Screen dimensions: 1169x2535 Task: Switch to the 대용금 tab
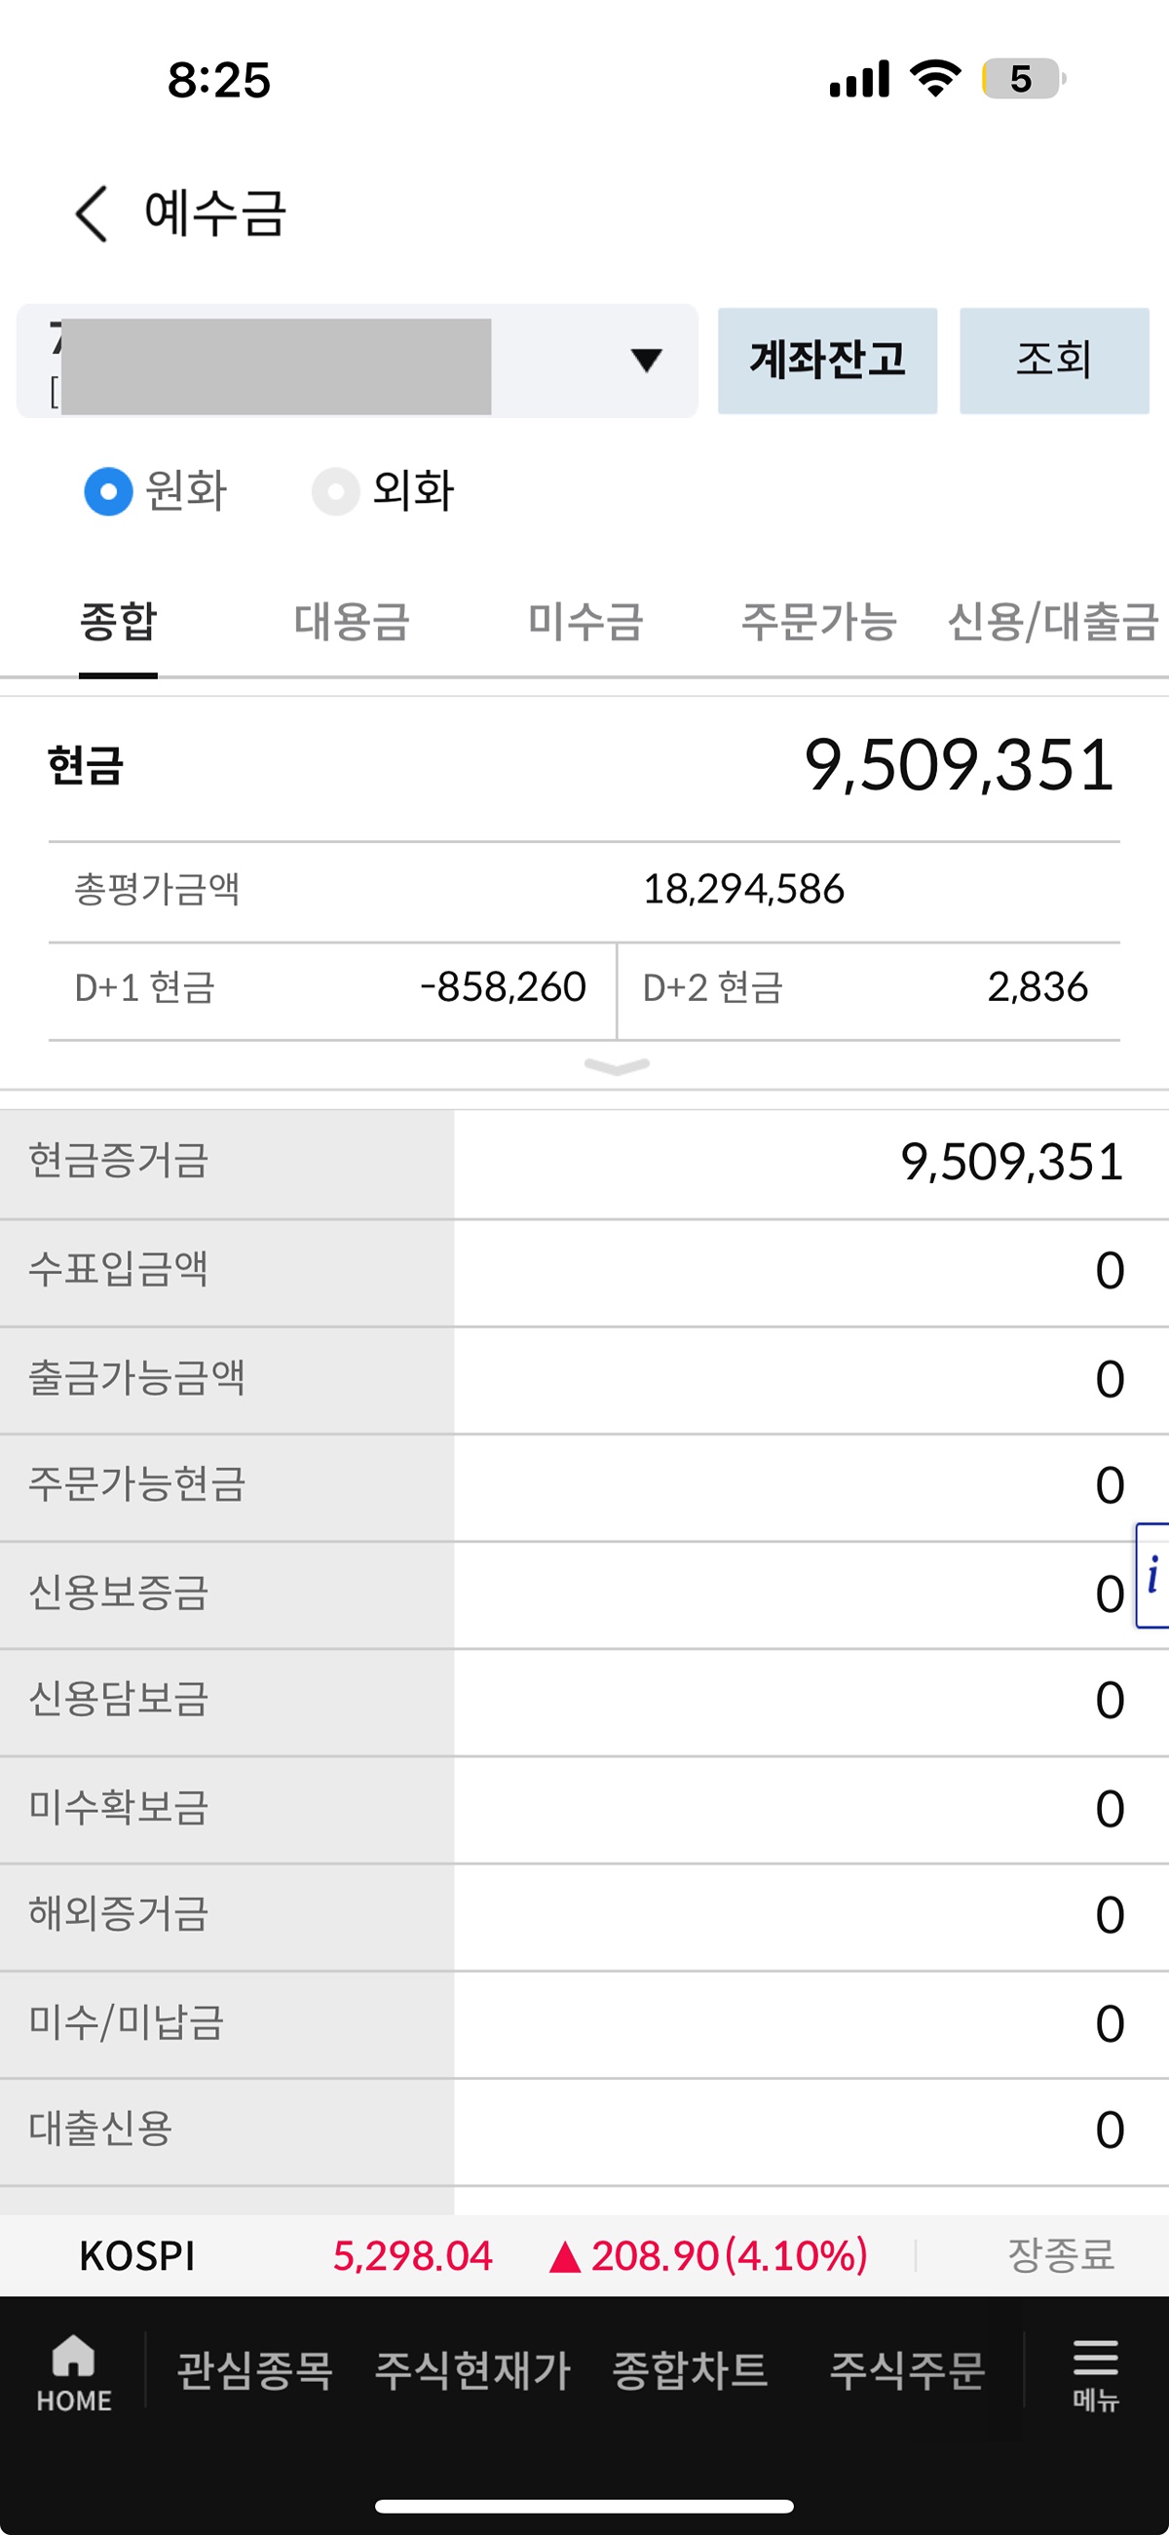point(352,622)
